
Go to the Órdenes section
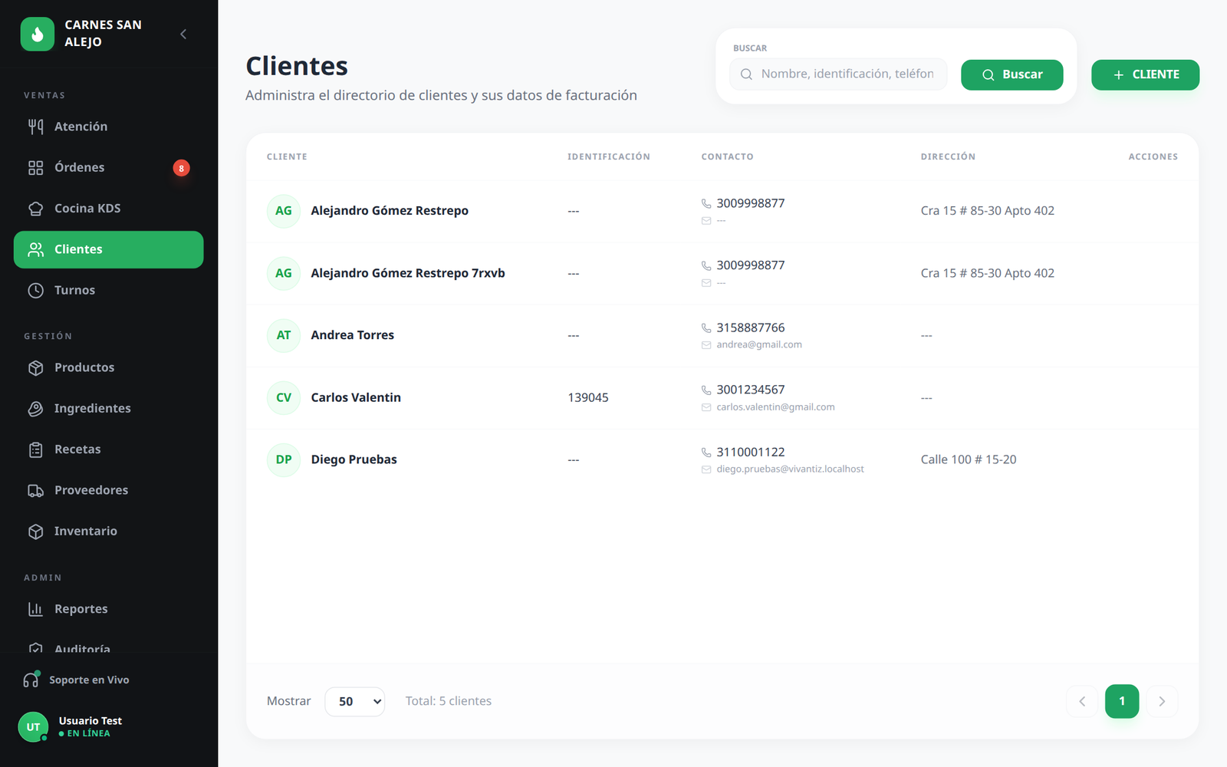[x=108, y=167]
